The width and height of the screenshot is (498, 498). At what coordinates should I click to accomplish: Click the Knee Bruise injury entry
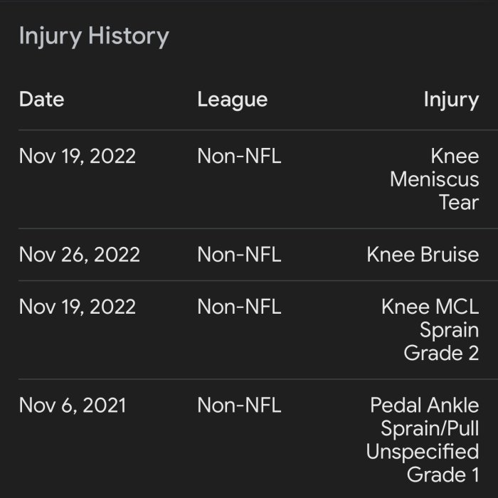click(423, 254)
